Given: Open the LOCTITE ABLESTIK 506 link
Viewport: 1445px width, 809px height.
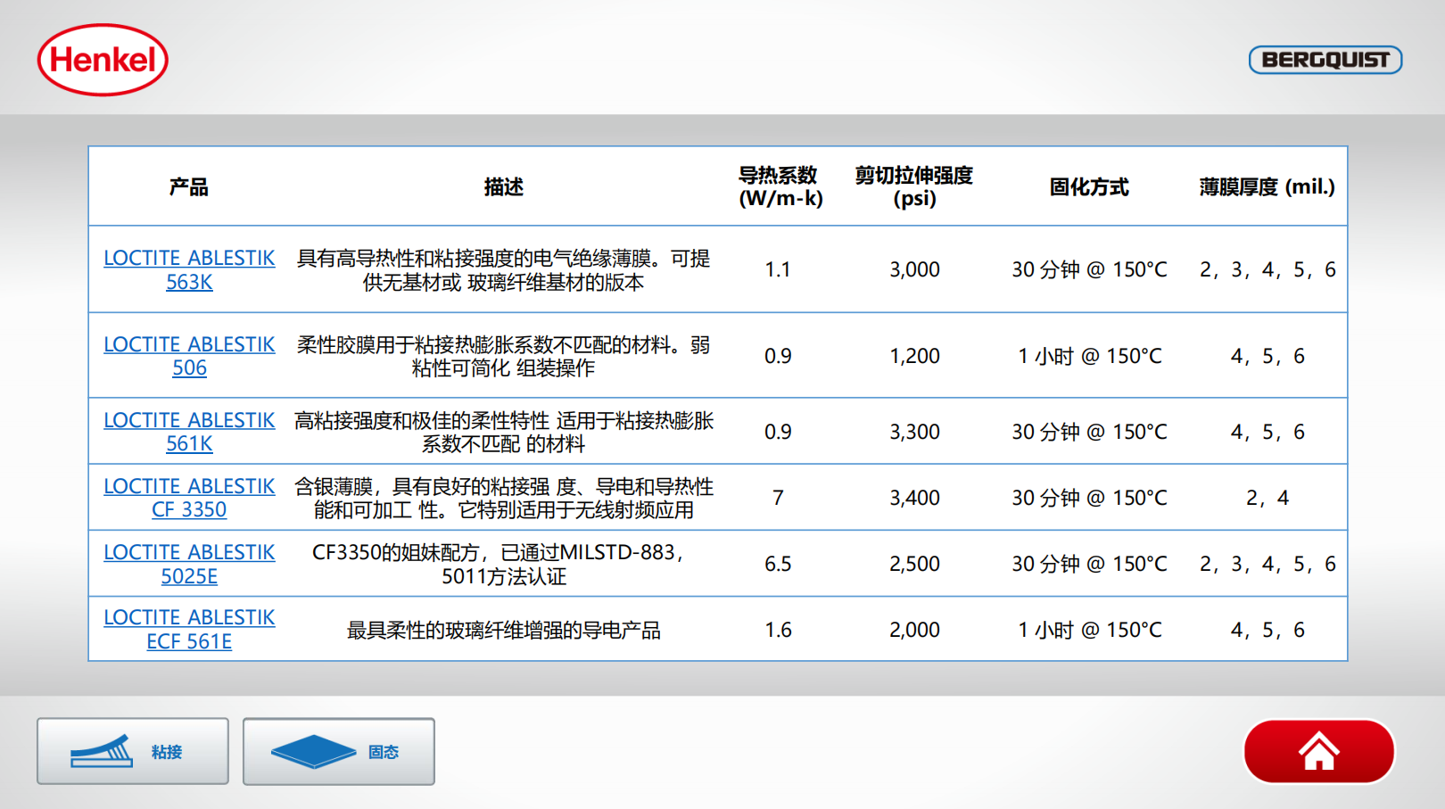Looking at the screenshot, I should 189,356.
